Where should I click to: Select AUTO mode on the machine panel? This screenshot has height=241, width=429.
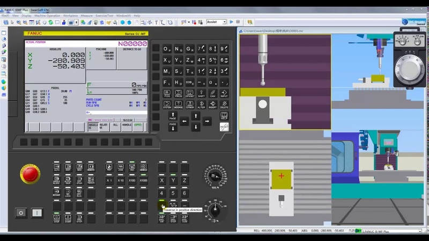coord(57,168)
